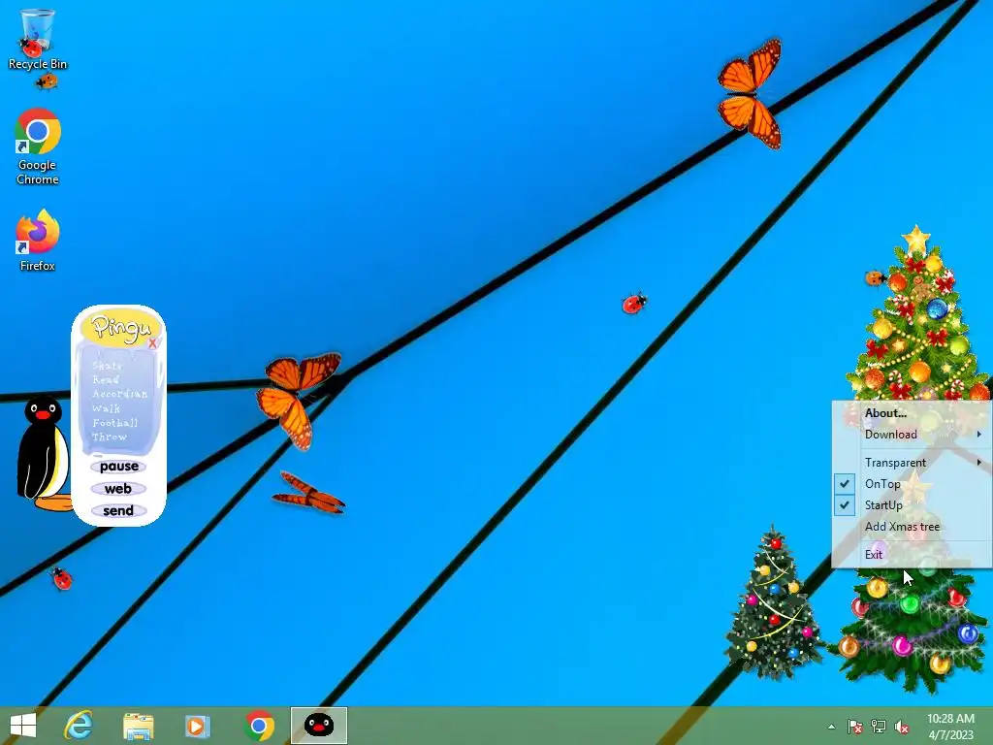
Task: Open the network tray icon
Action: [879, 727]
